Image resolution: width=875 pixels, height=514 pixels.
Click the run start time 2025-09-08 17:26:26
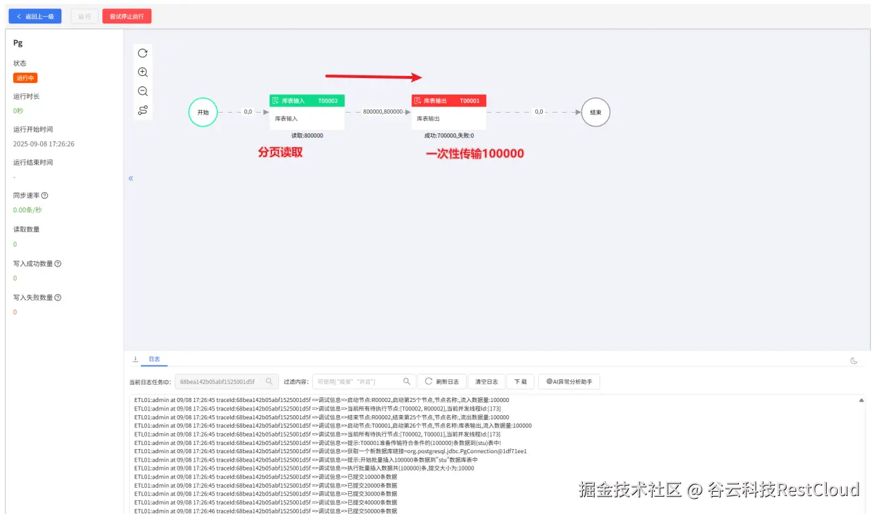tap(44, 144)
